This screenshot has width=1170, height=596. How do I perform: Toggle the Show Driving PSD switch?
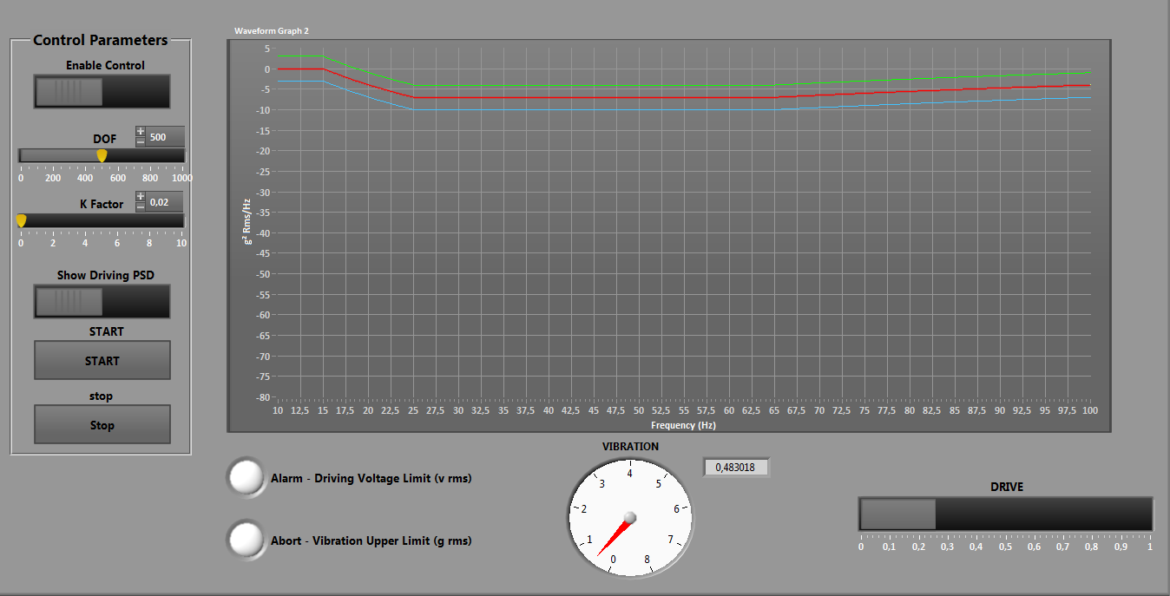[102, 301]
